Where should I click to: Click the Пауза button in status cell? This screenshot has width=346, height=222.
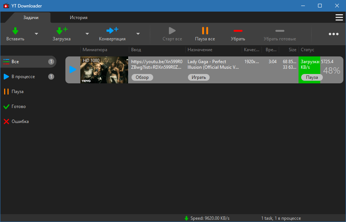(312, 77)
